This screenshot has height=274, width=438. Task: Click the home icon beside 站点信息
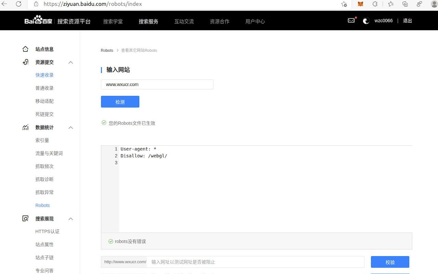point(25,49)
